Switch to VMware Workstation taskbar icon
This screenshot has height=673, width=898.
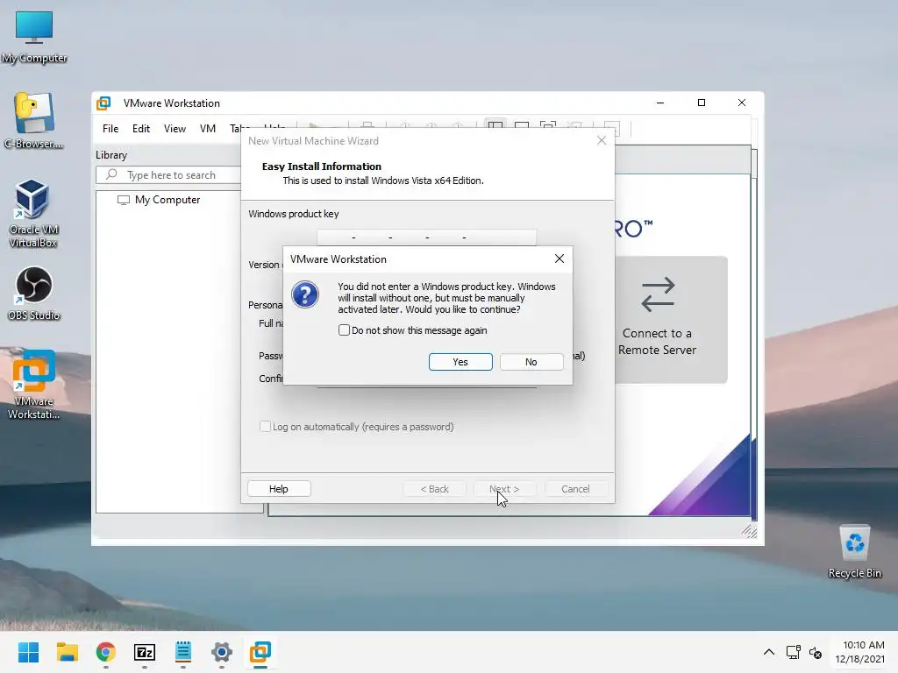[x=260, y=652]
